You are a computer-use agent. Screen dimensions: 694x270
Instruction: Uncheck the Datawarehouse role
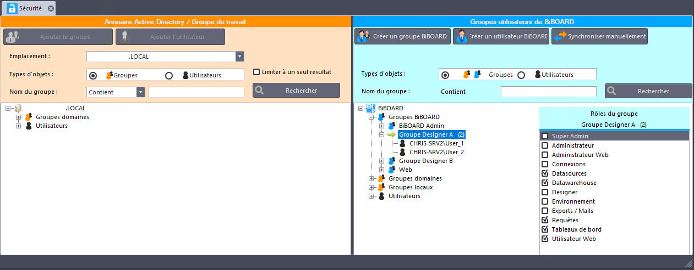(545, 183)
